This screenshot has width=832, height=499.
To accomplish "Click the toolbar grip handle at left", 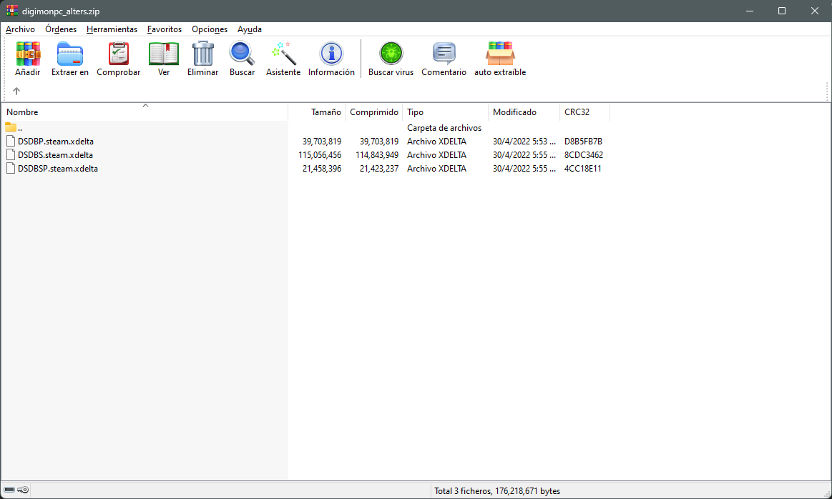I will (x=5, y=69).
